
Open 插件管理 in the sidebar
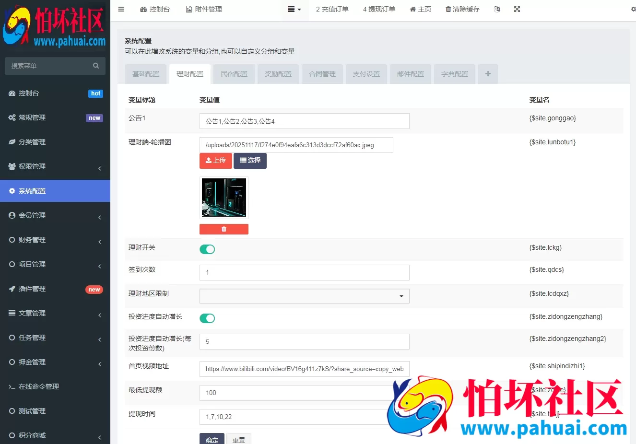pyautogui.click(x=55, y=289)
